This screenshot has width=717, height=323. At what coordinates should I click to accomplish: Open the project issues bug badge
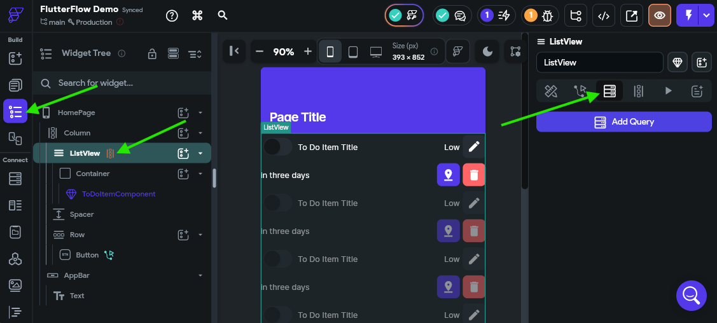(x=539, y=15)
